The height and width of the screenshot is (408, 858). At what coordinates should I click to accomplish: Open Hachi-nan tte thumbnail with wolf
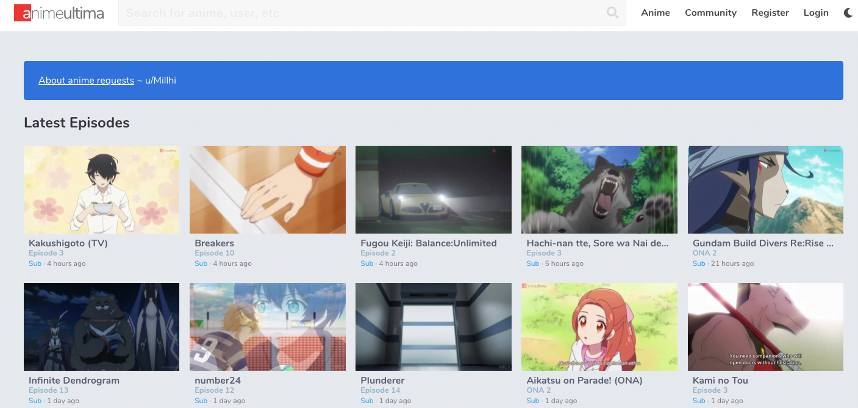pyautogui.click(x=599, y=190)
